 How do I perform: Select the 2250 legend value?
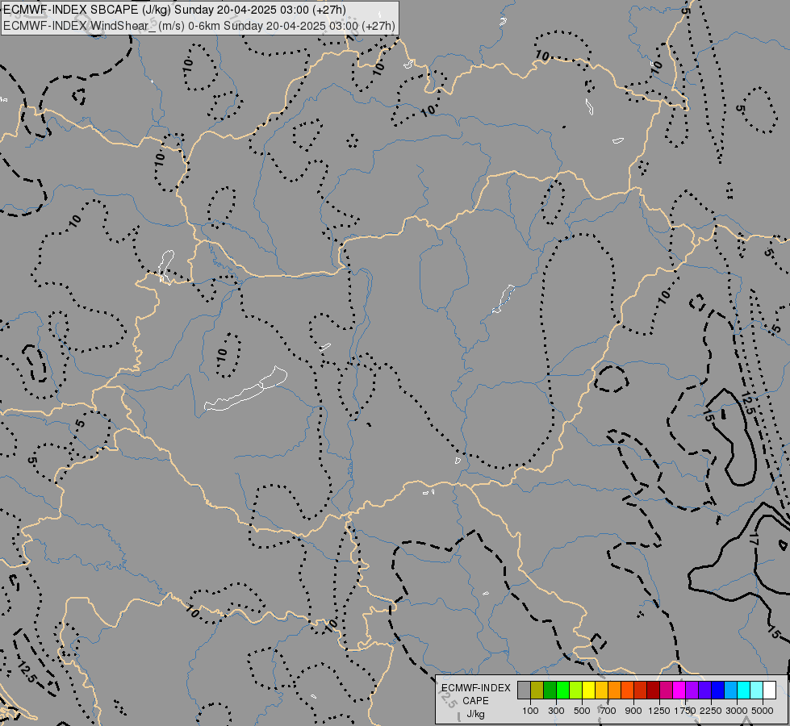tap(711, 711)
